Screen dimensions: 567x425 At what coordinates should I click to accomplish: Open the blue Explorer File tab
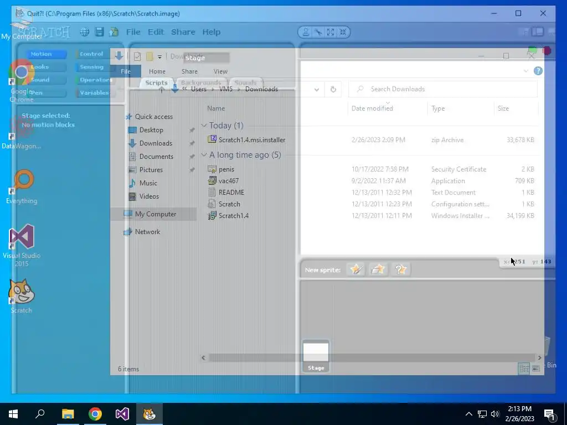(x=126, y=71)
